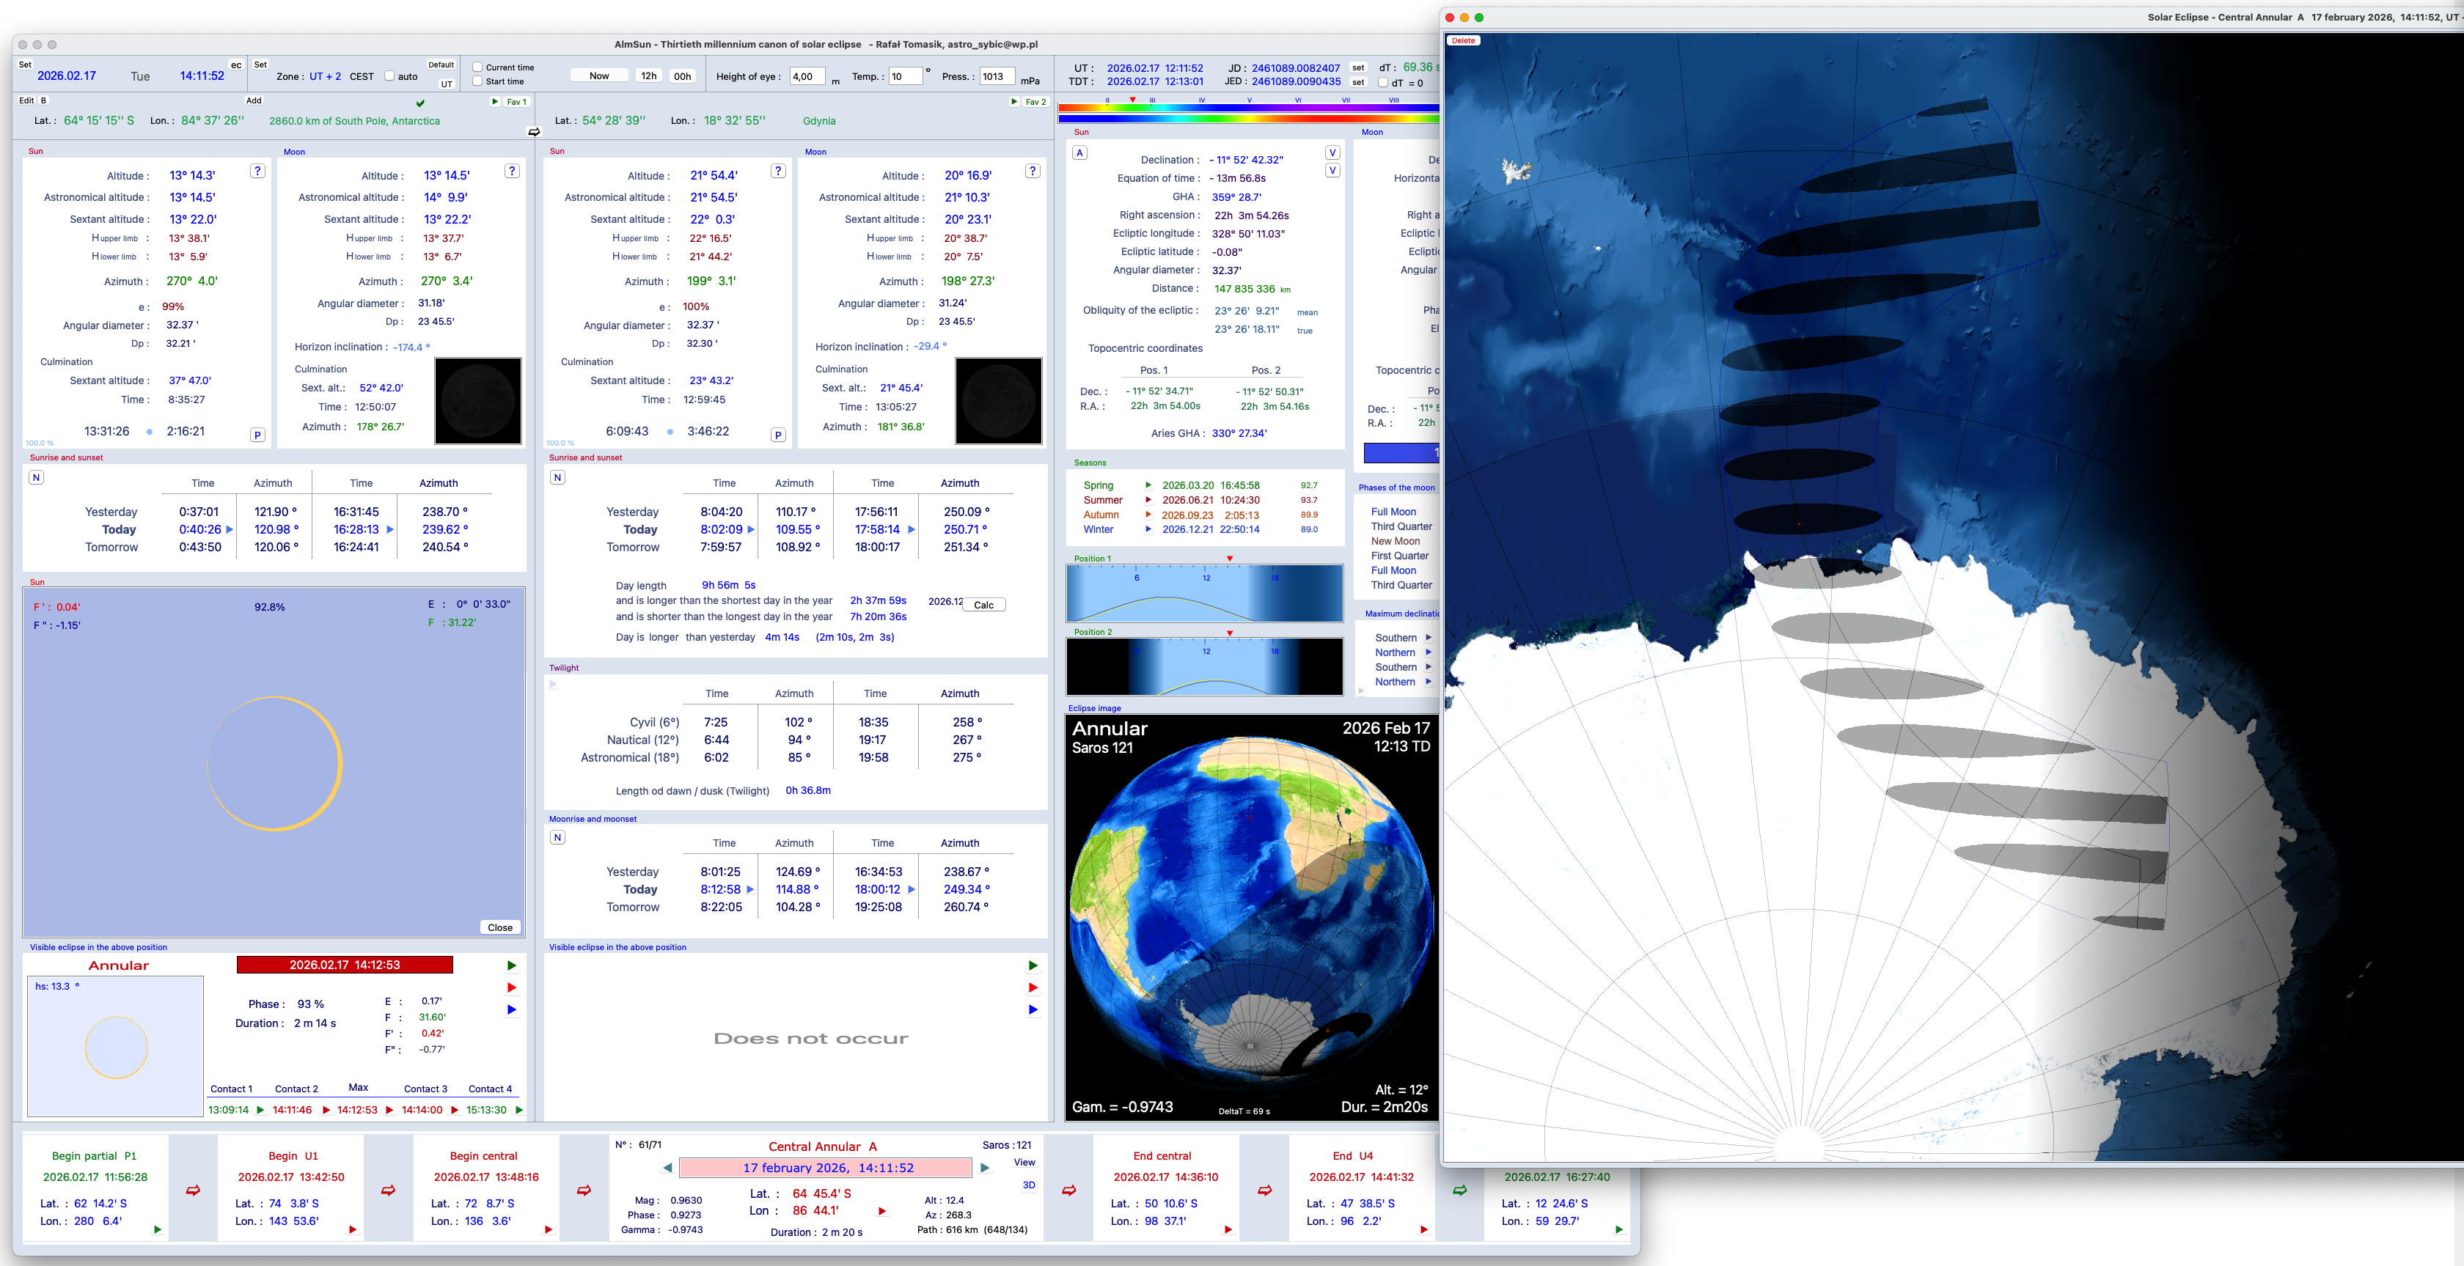Viewport: 2464px width, 1266px height.
Task: Click red arrow between End central and End U4
Action: [x=1264, y=1190]
